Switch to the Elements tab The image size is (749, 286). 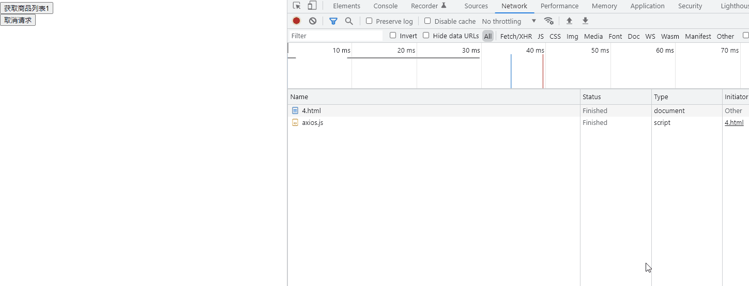point(346,6)
